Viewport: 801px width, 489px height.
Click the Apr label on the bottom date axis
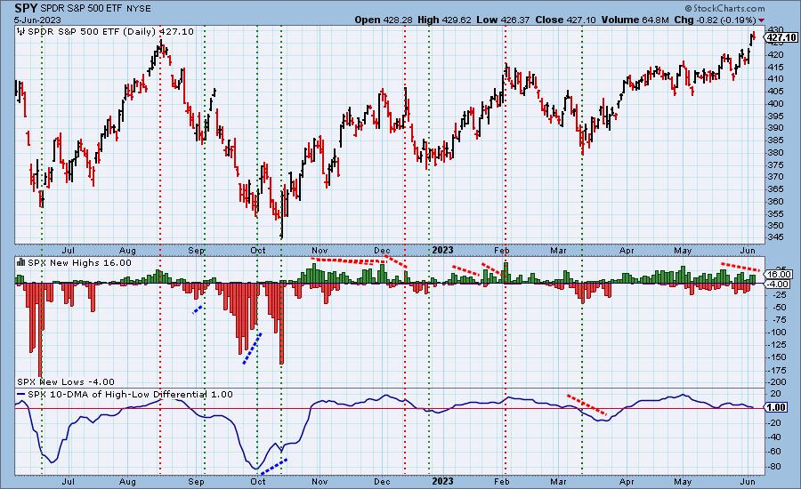(627, 481)
